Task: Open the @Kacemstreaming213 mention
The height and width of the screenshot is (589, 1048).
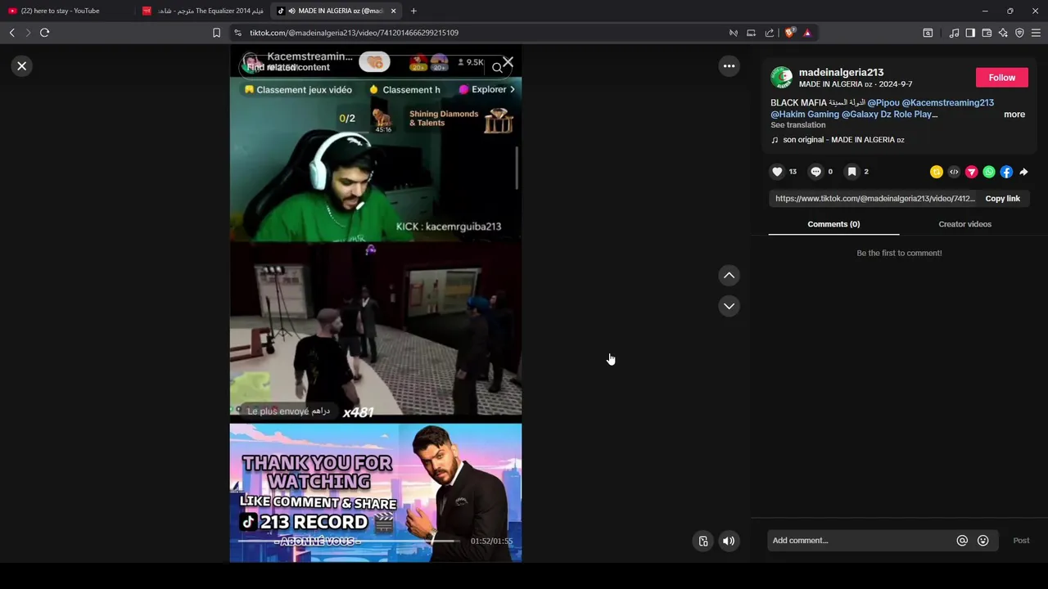Action: point(948,103)
